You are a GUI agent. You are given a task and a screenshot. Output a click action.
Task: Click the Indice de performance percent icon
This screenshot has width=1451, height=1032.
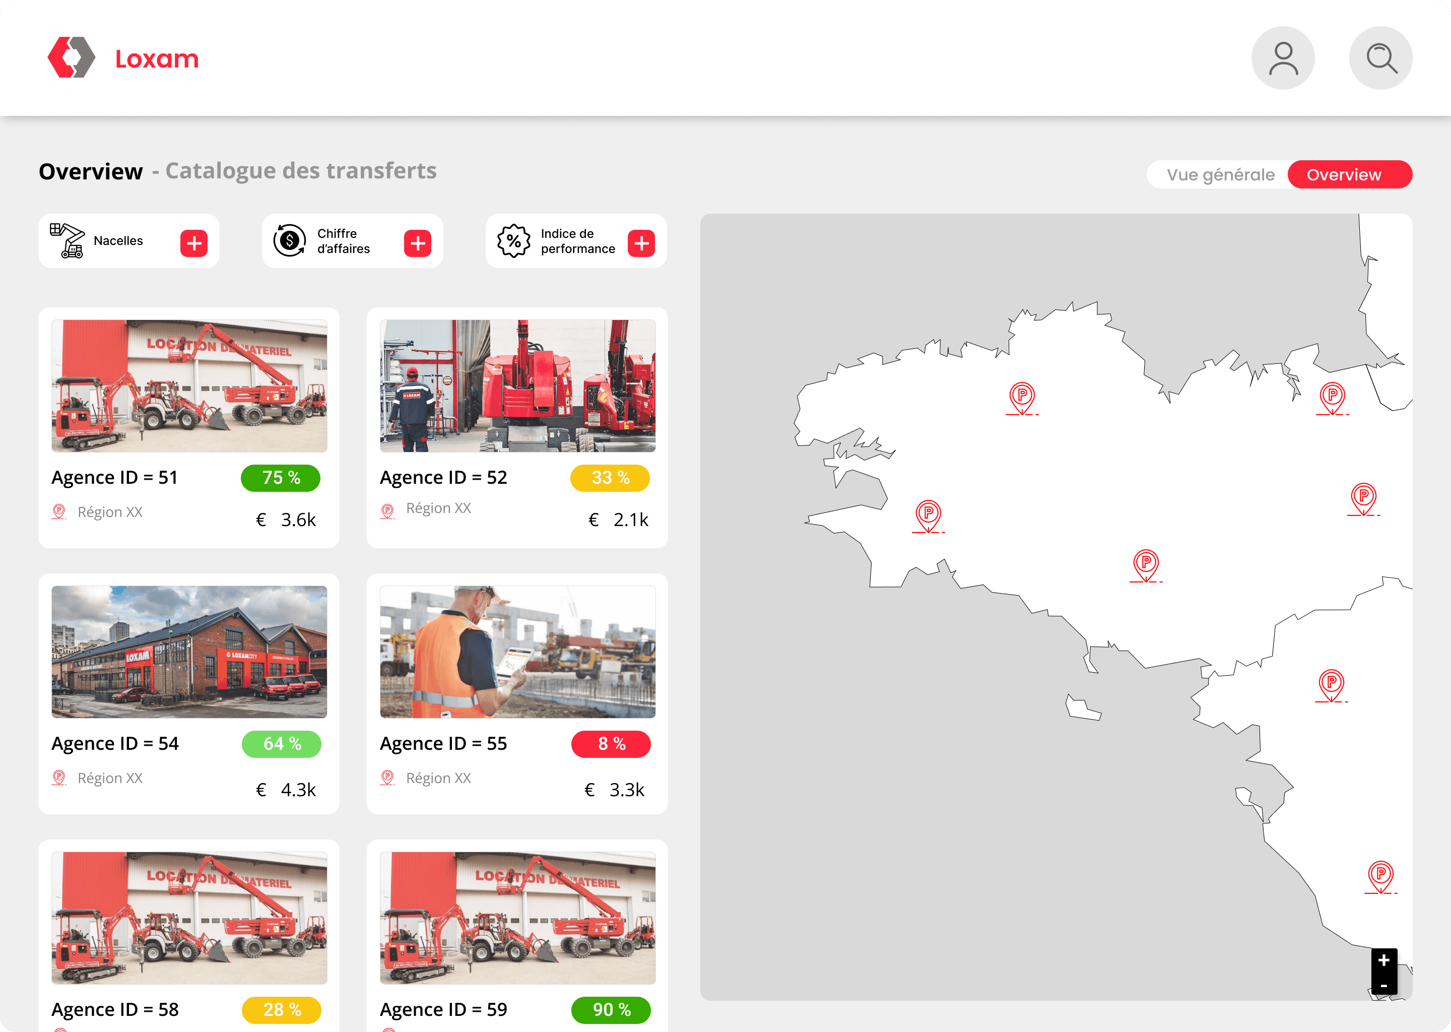click(x=513, y=241)
